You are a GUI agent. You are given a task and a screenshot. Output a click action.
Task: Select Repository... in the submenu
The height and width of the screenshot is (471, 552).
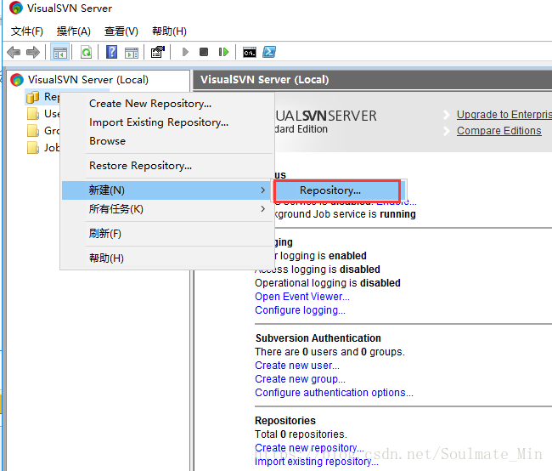(x=337, y=190)
